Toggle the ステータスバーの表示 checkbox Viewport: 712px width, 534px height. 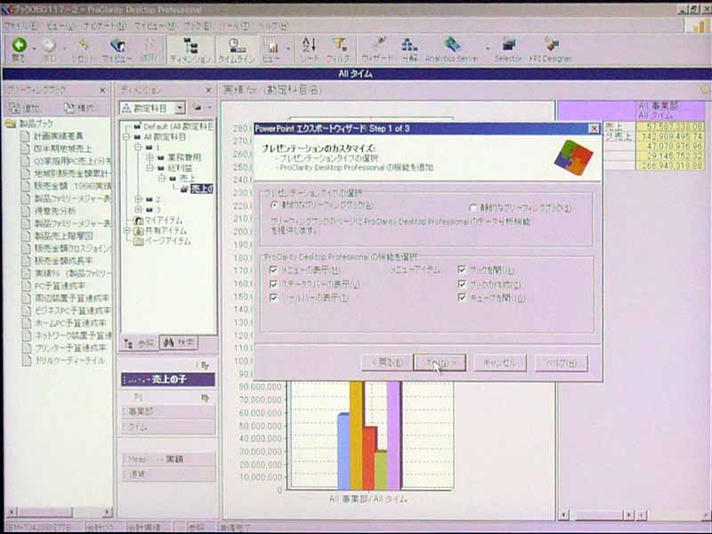pos(273,284)
